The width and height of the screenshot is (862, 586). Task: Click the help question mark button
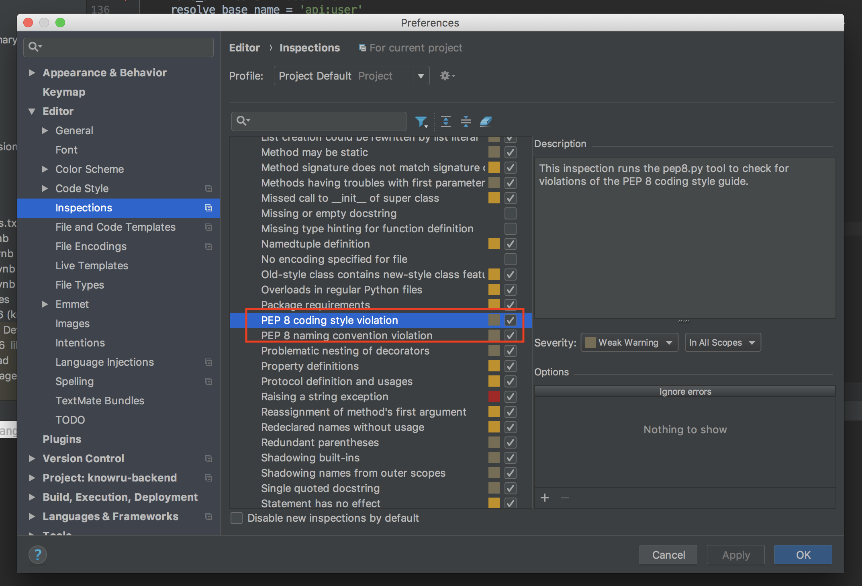[x=38, y=555]
